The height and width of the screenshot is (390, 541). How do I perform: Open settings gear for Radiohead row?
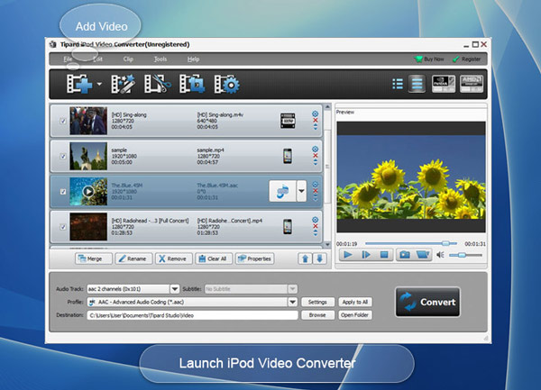point(315,220)
